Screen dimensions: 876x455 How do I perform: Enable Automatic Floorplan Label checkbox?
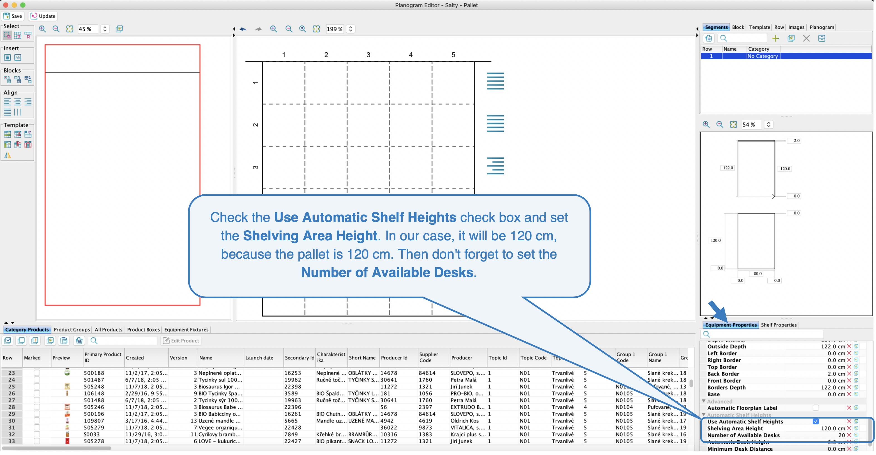coord(816,408)
